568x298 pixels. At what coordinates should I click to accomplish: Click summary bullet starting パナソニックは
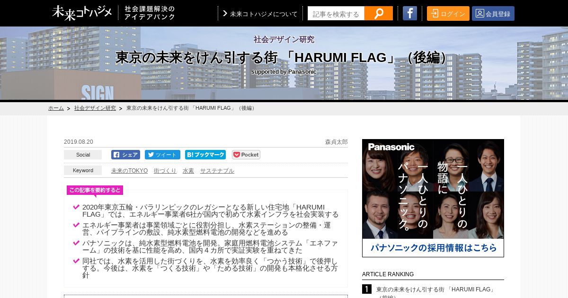click(x=210, y=247)
